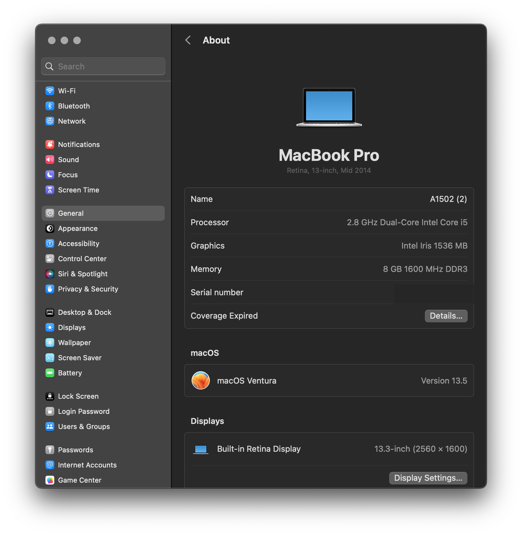
Task: Click the Wallpaper flower icon
Action: click(50, 343)
